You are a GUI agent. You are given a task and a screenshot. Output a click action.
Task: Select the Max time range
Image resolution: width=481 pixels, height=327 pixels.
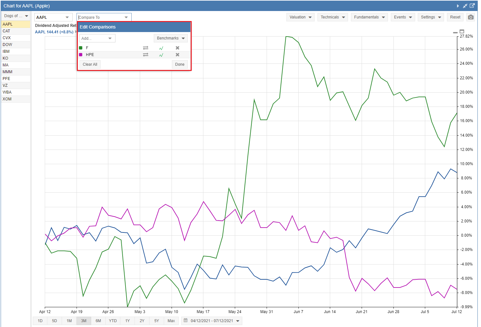point(171,321)
